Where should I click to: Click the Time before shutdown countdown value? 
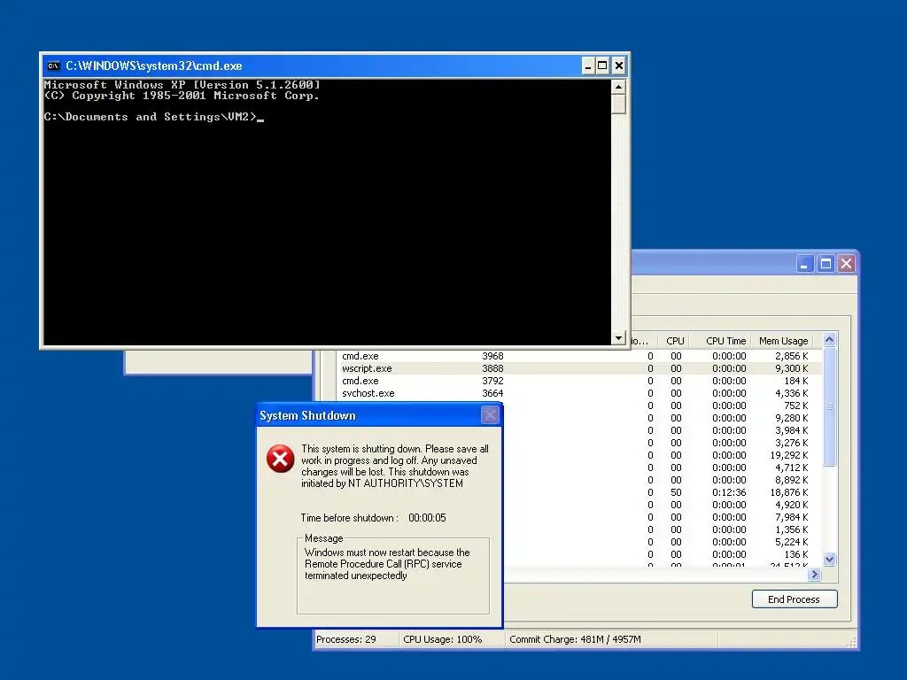(427, 518)
